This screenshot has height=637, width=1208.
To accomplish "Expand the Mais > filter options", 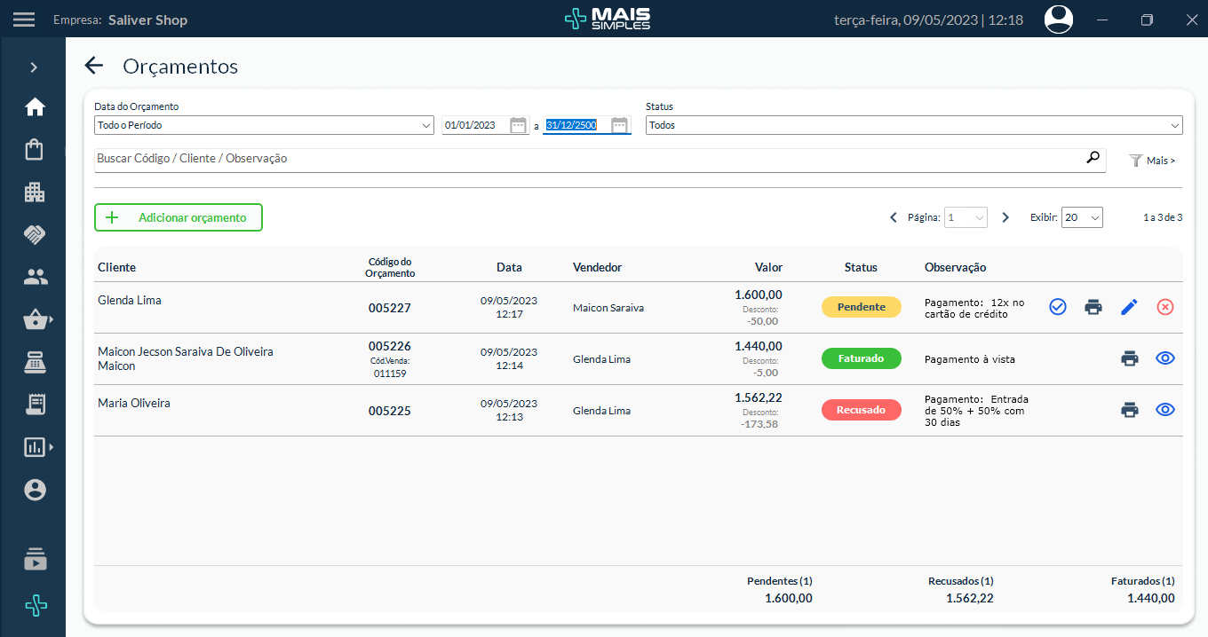I will 1152,161.
